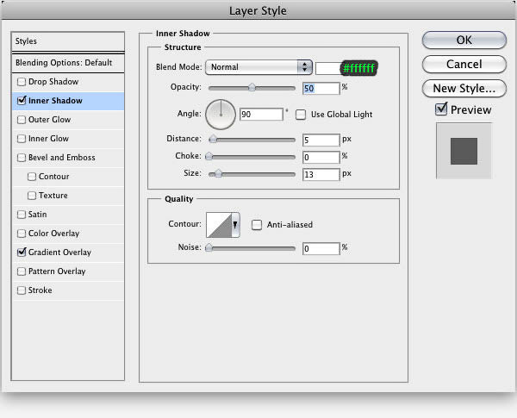Screen dimensions: 517x418
Task: Open the Drop Shadow settings row
Action: click(x=68, y=82)
